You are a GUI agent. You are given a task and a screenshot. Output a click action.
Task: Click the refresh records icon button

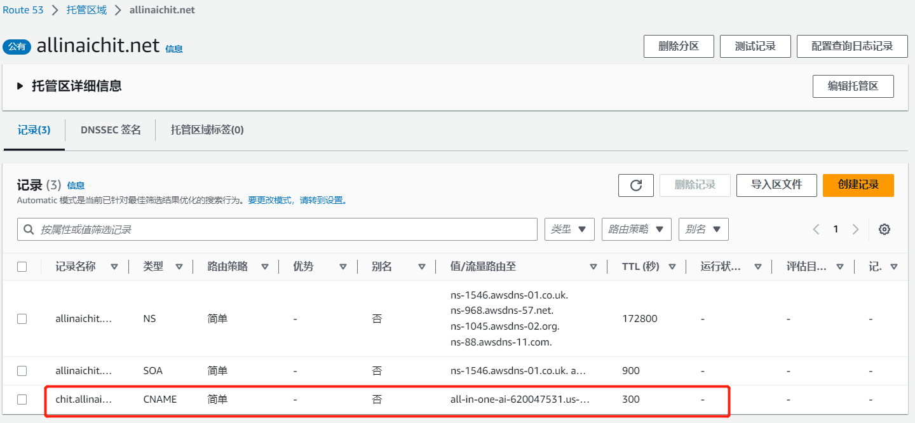click(636, 185)
